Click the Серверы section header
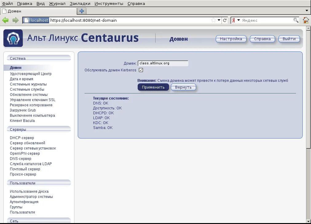This screenshot has height=224, width=311. pos(39,130)
